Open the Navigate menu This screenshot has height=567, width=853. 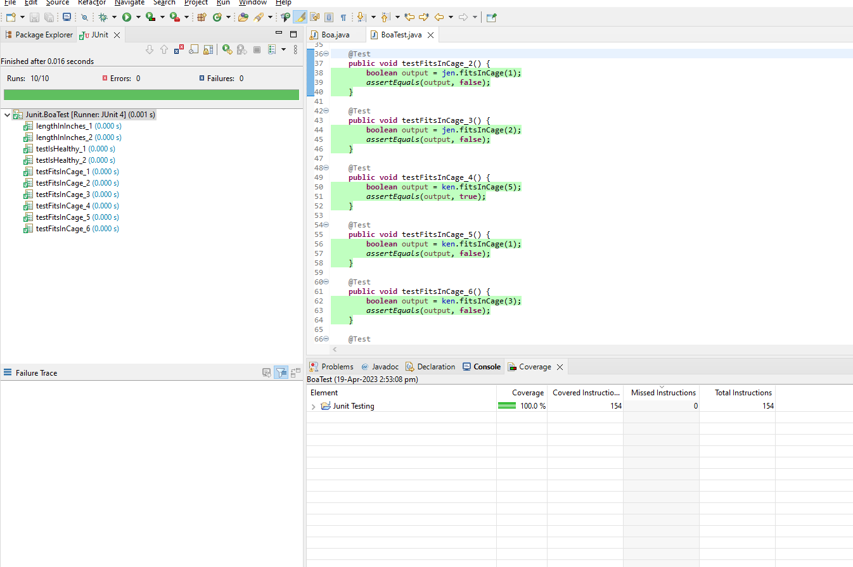[x=129, y=3]
